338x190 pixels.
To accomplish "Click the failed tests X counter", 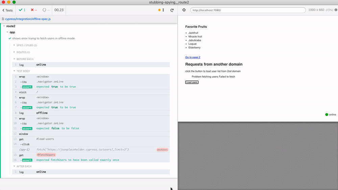I will pyautogui.click(x=34, y=10).
